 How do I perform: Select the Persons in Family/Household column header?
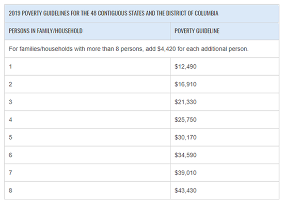click(x=45, y=31)
